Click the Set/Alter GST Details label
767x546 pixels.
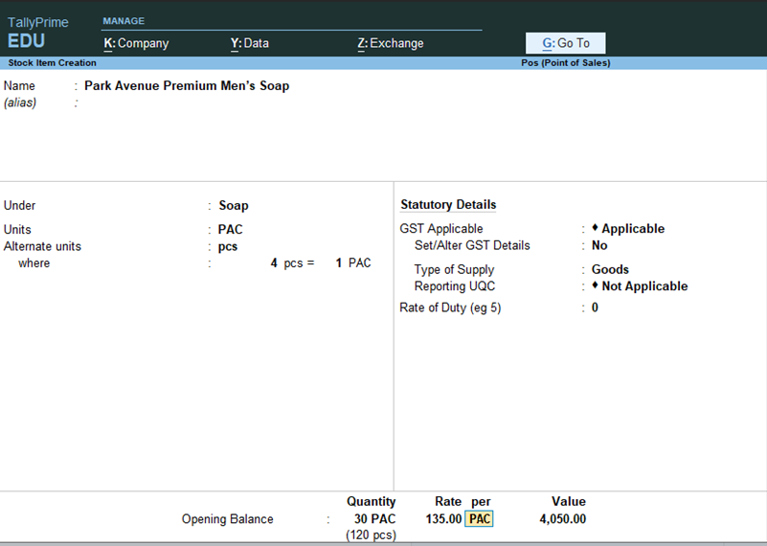pos(472,245)
